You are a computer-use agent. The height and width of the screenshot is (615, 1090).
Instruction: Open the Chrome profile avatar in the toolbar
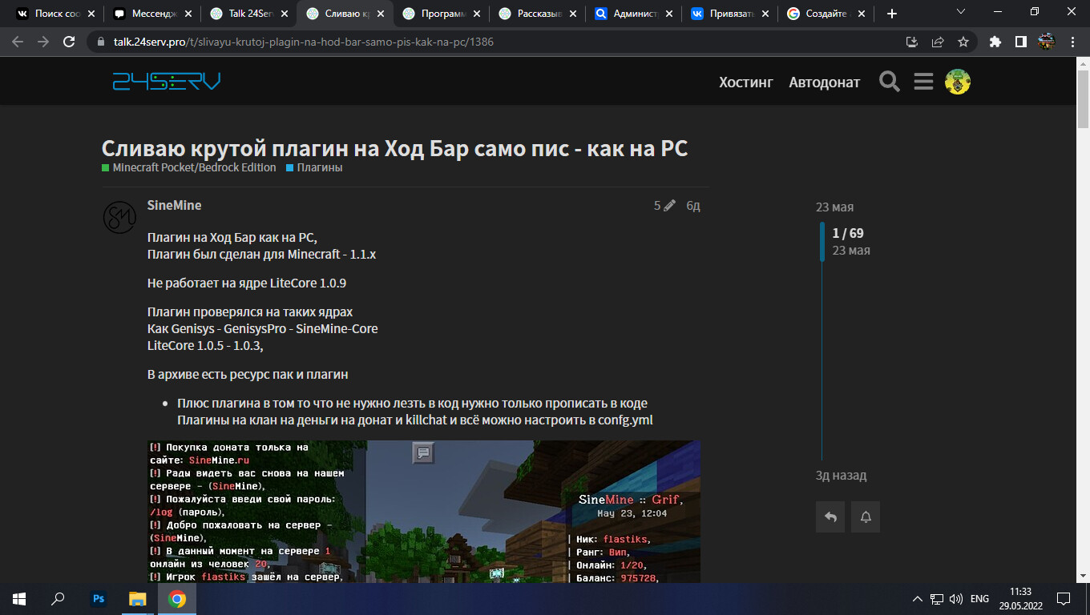click(1046, 42)
